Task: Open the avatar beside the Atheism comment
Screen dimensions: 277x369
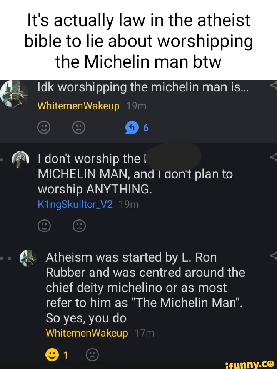Action: coord(27,258)
